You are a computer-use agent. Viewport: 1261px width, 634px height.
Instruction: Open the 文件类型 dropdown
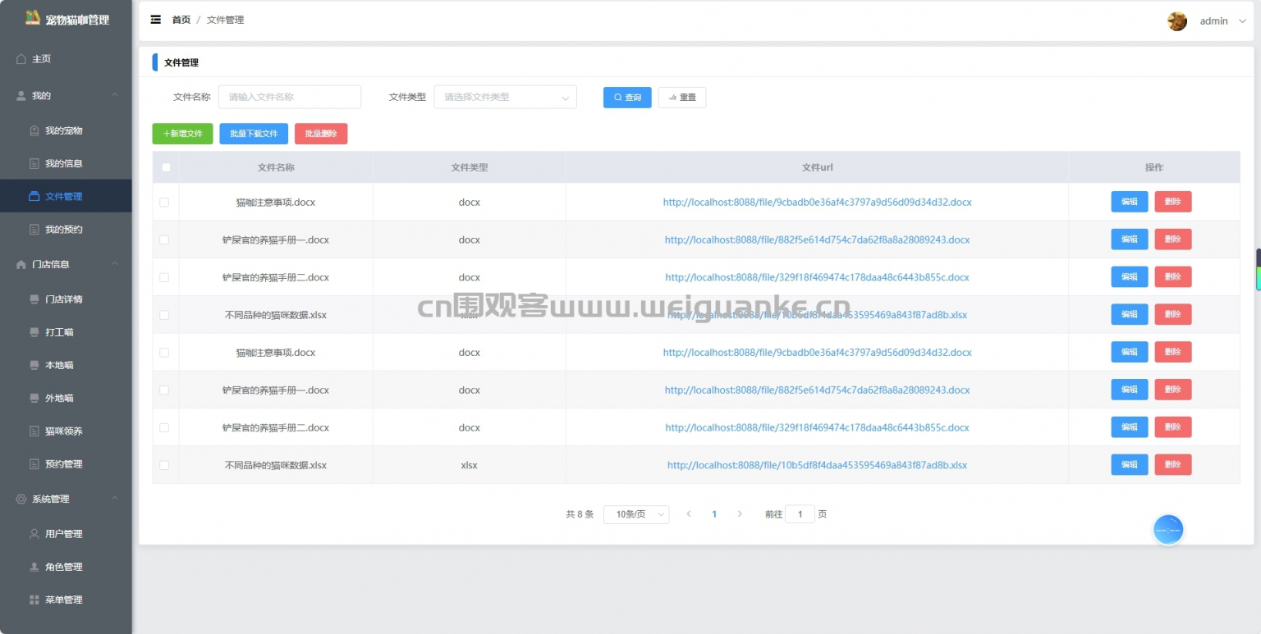tap(505, 97)
